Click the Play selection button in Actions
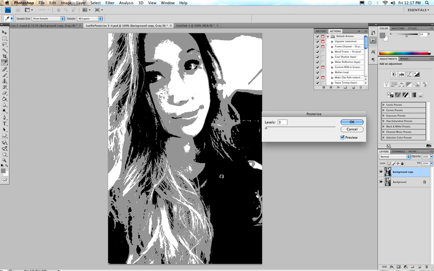Viewport: 434px width, 271px height. tap(338, 88)
